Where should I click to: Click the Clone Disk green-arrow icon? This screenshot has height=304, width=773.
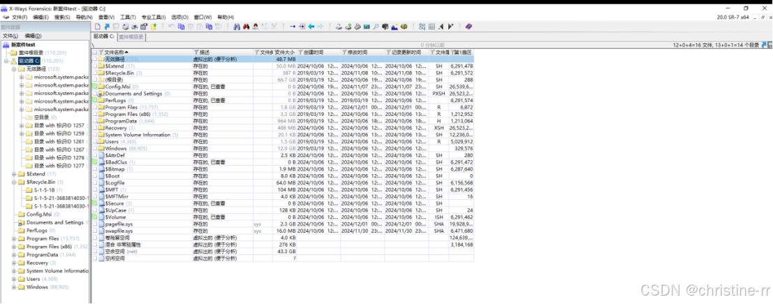pyautogui.click(x=348, y=27)
